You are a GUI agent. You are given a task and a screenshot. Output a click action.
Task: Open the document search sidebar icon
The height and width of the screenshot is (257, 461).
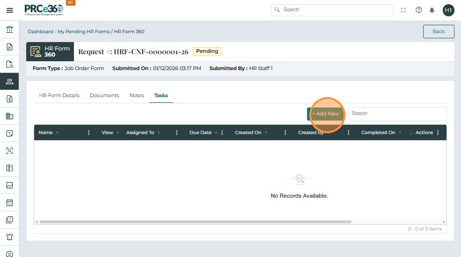point(9,64)
